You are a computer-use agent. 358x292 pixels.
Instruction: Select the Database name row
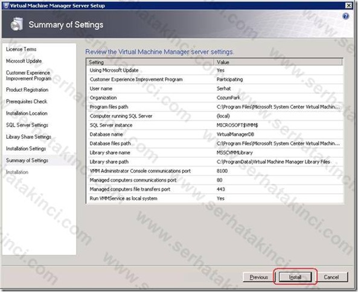point(214,135)
